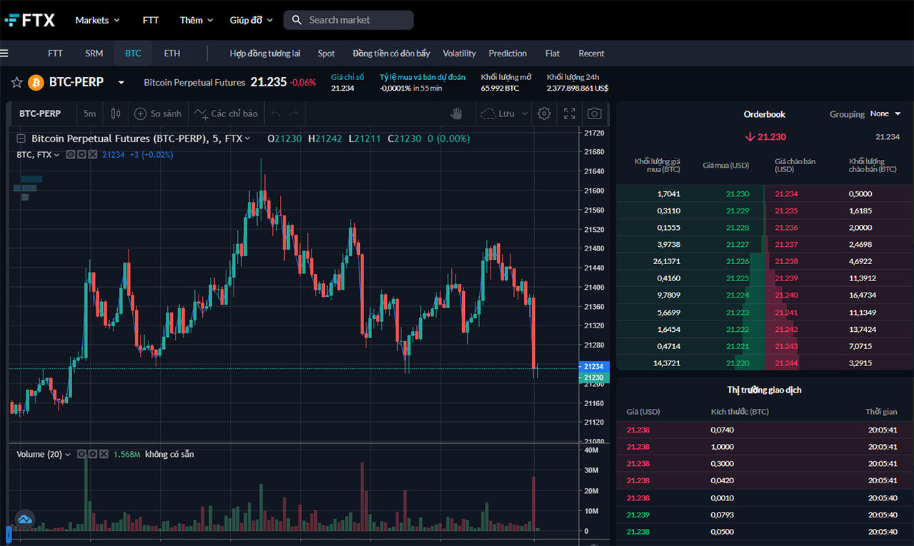Open the Volatility category
The image size is (914, 546).
459,54
